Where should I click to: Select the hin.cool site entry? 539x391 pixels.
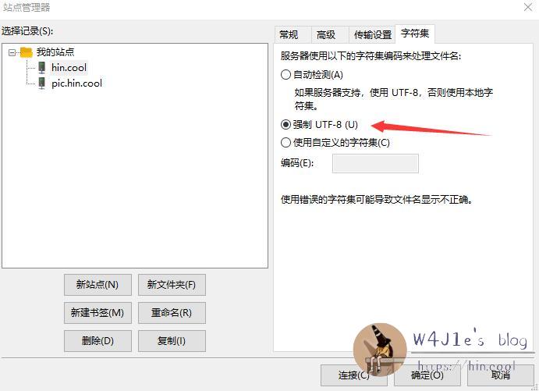(x=69, y=67)
